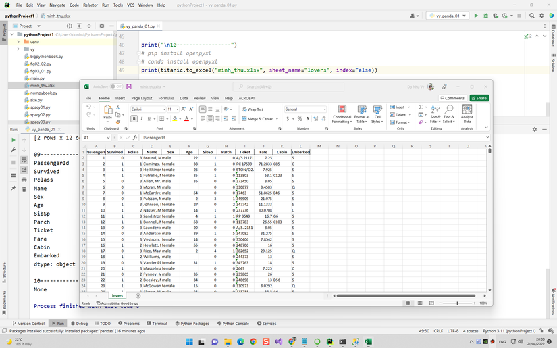Click Excel Comments button
This screenshot has width=557, height=348.
click(452, 98)
